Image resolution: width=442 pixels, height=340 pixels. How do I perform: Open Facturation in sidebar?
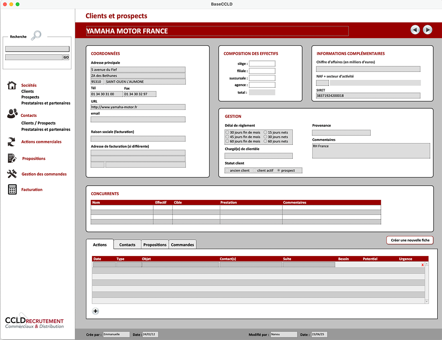(32, 190)
